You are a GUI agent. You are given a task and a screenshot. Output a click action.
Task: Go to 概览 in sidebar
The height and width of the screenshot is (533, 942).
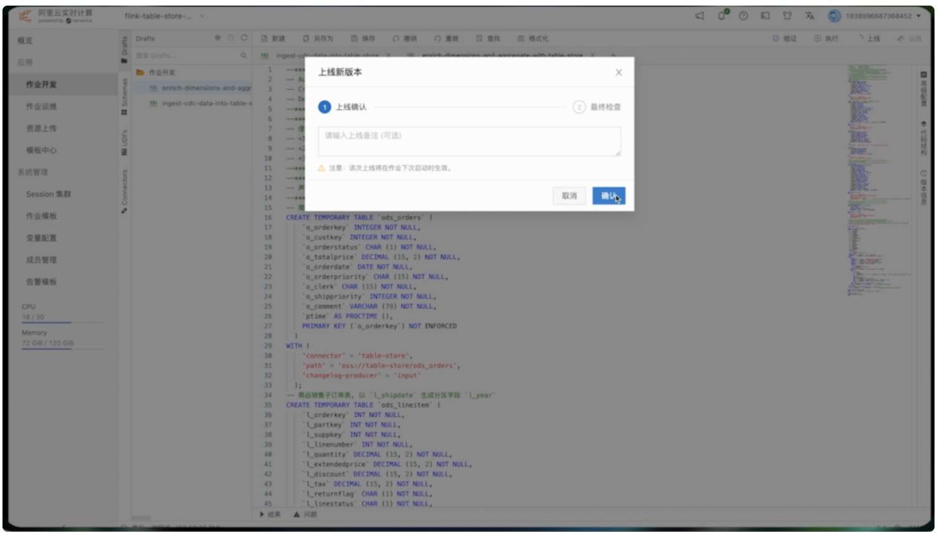[25, 40]
